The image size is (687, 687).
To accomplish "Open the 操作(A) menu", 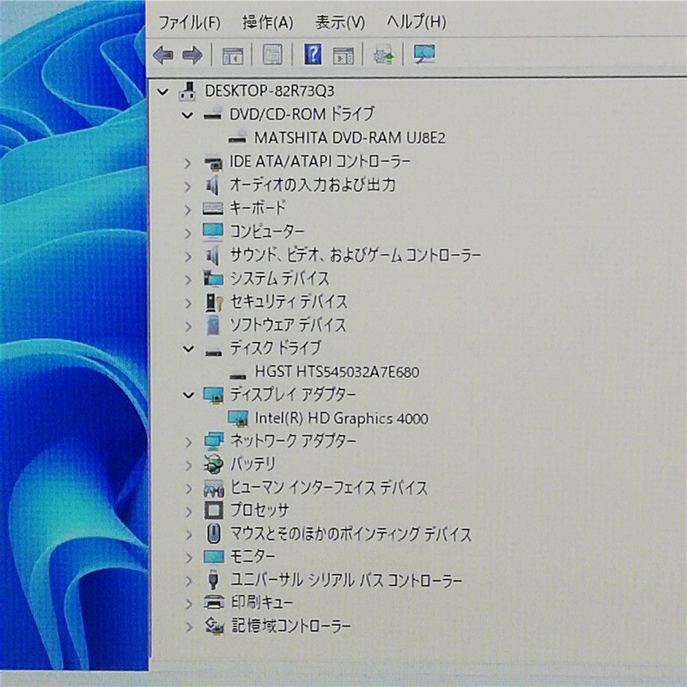I will pyautogui.click(x=268, y=22).
